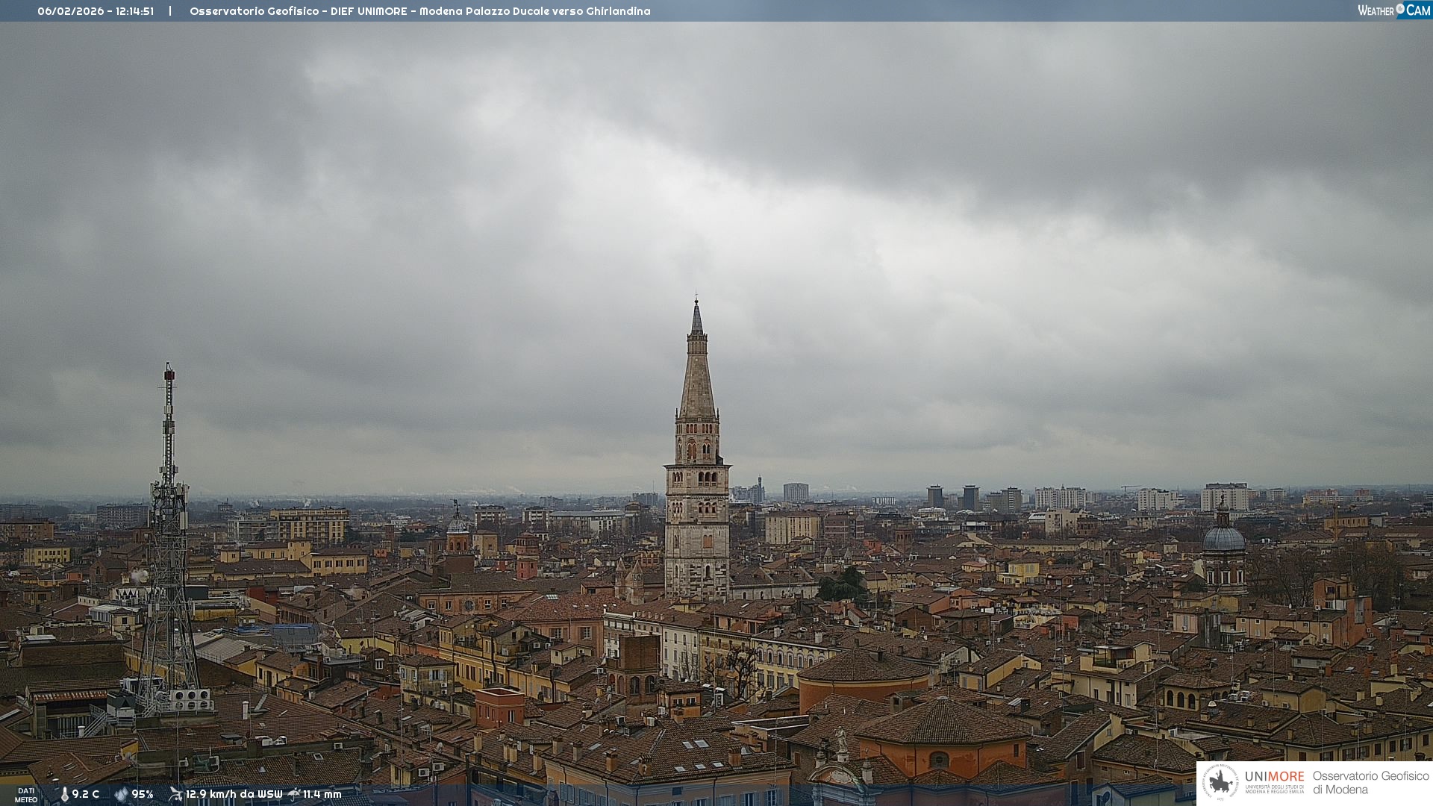Click the 12.9 km/h da WSW wind reading
1433x806 pixels.
coord(234,795)
